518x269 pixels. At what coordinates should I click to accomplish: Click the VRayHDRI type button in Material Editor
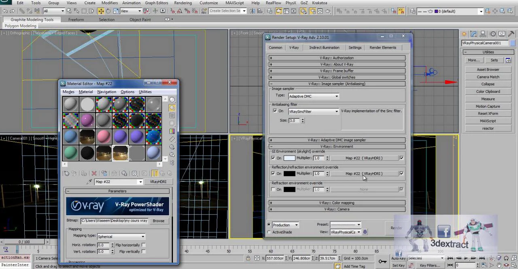[158, 182]
